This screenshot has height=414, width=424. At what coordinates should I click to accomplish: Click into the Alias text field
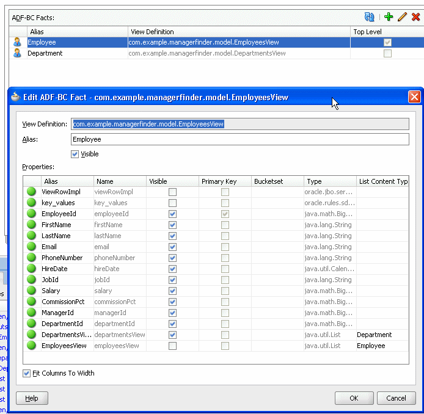[x=239, y=140]
